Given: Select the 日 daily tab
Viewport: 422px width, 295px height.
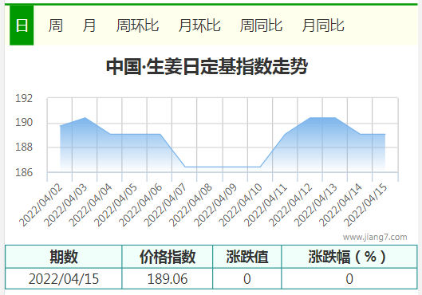Looking at the screenshot, I should coord(22,26).
